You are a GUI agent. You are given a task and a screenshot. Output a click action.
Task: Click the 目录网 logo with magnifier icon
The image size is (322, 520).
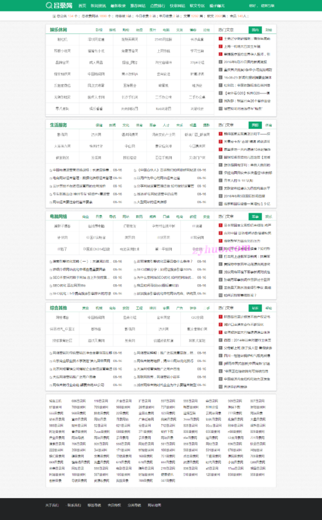click(59, 5)
